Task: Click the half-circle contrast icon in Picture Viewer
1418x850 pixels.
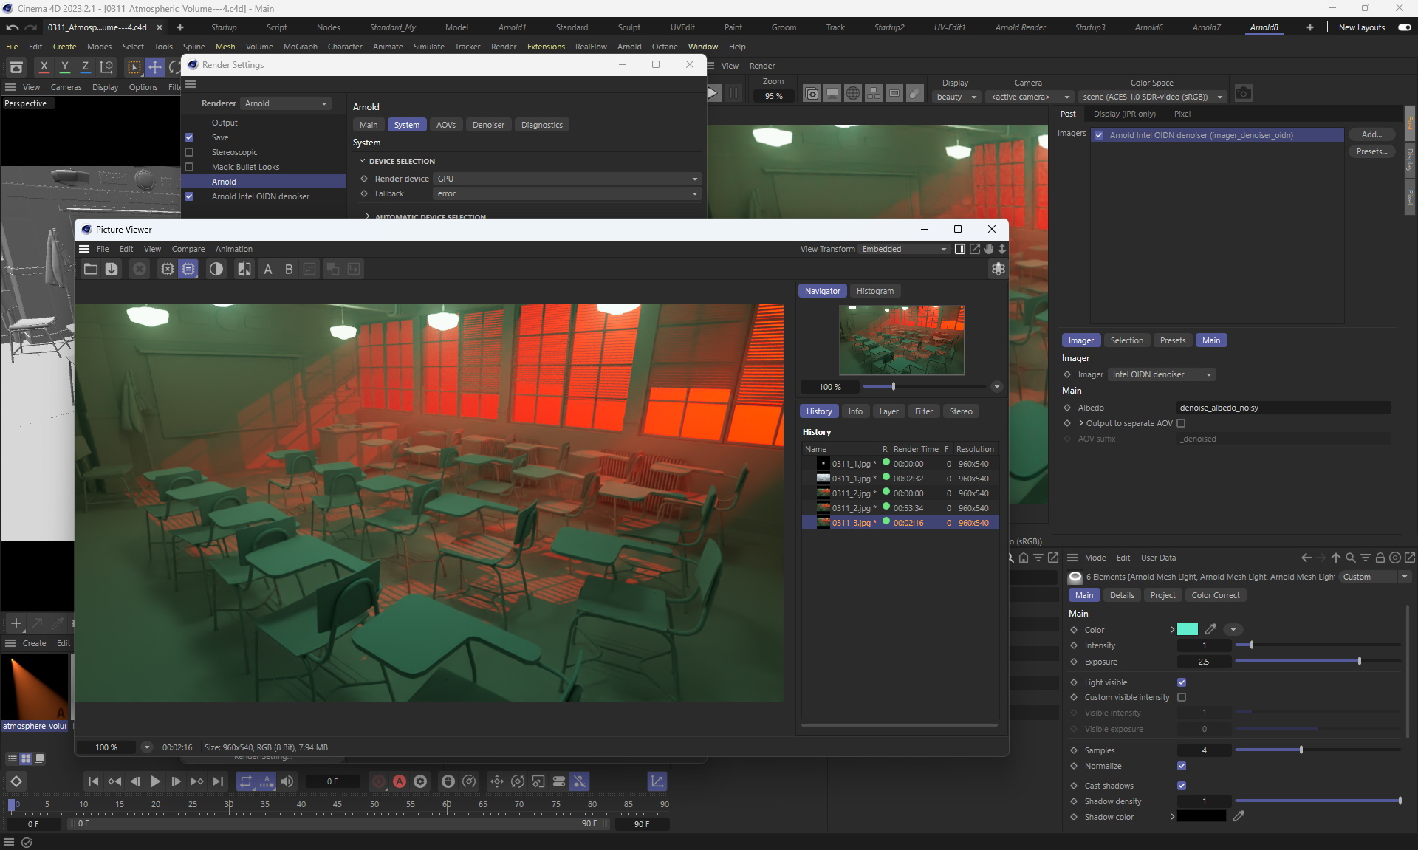Action: tap(216, 269)
